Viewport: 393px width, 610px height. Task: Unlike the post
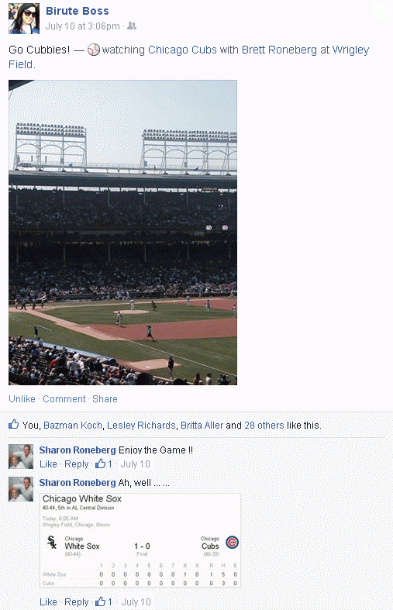[22, 398]
